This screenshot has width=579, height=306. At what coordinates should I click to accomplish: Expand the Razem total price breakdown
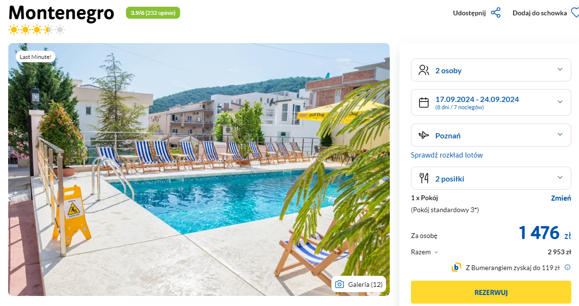coord(424,252)
